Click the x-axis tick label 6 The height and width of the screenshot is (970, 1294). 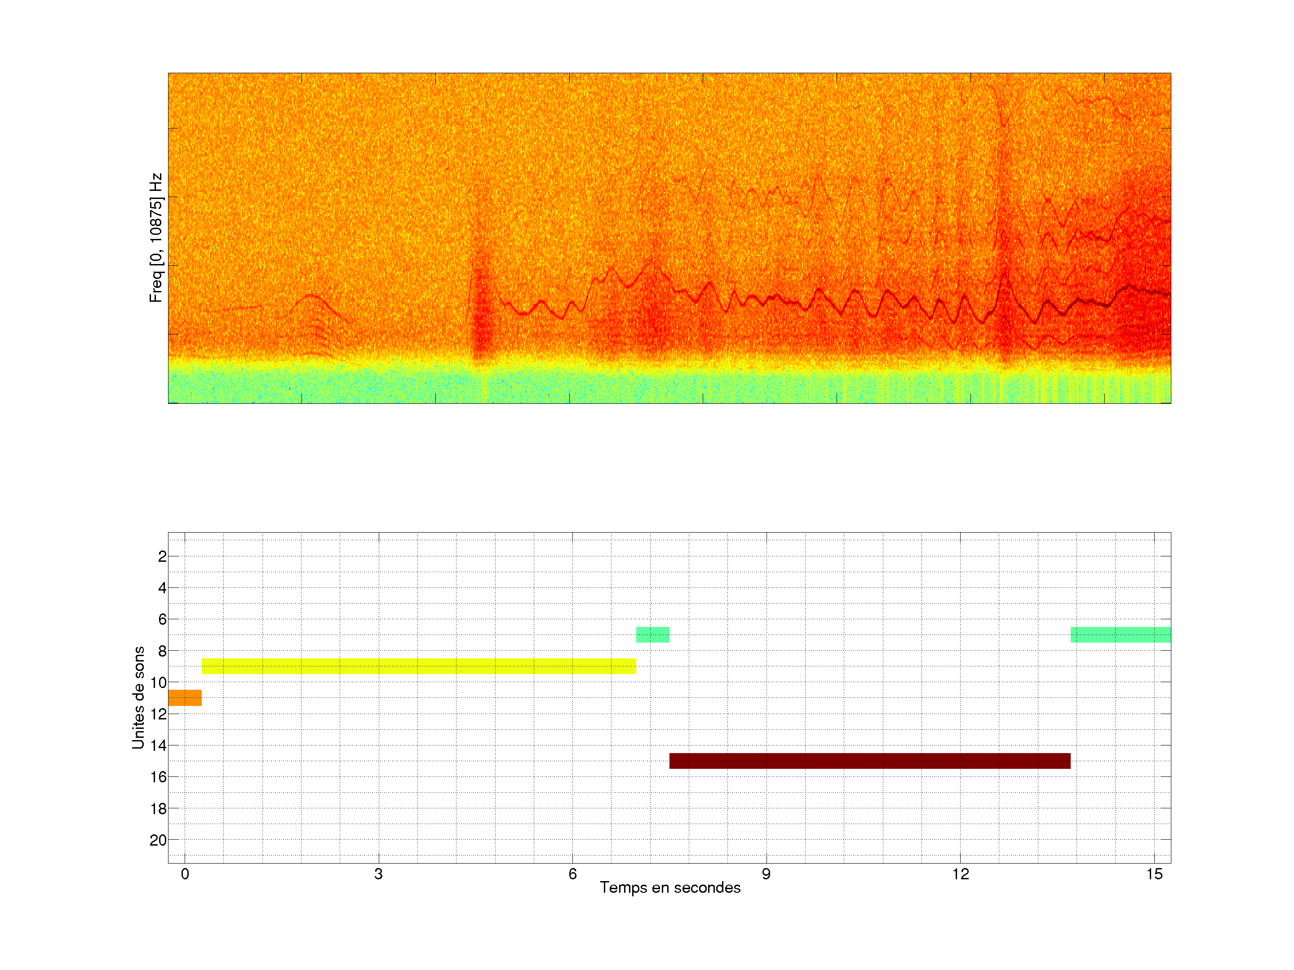pyautogui.click(x=573, y=874)
